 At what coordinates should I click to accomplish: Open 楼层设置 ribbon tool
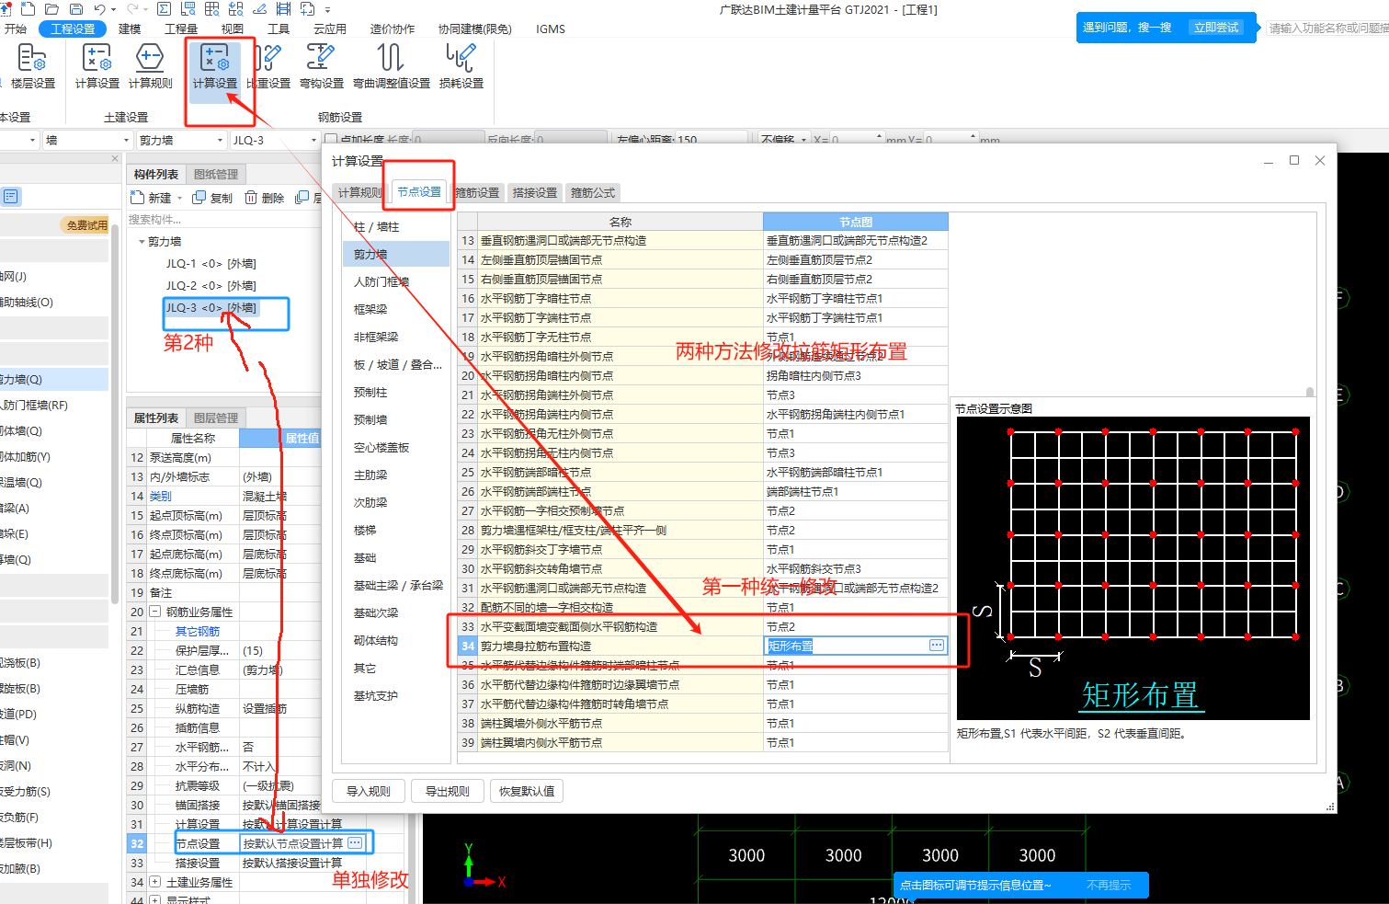pyautogui.click(x=32, y=67)
